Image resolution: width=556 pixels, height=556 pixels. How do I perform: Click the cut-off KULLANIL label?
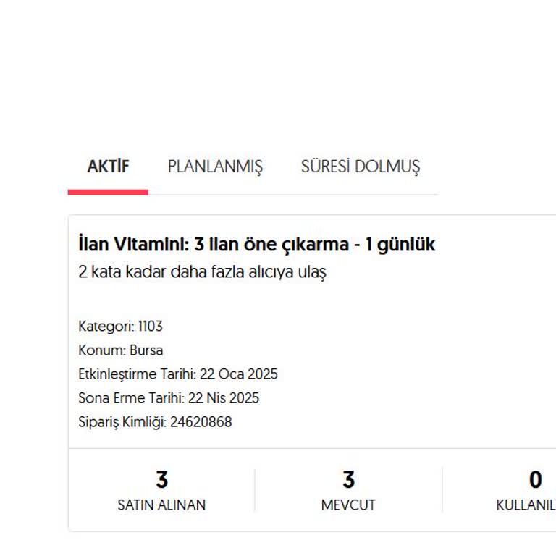click(x=526, y=505)
